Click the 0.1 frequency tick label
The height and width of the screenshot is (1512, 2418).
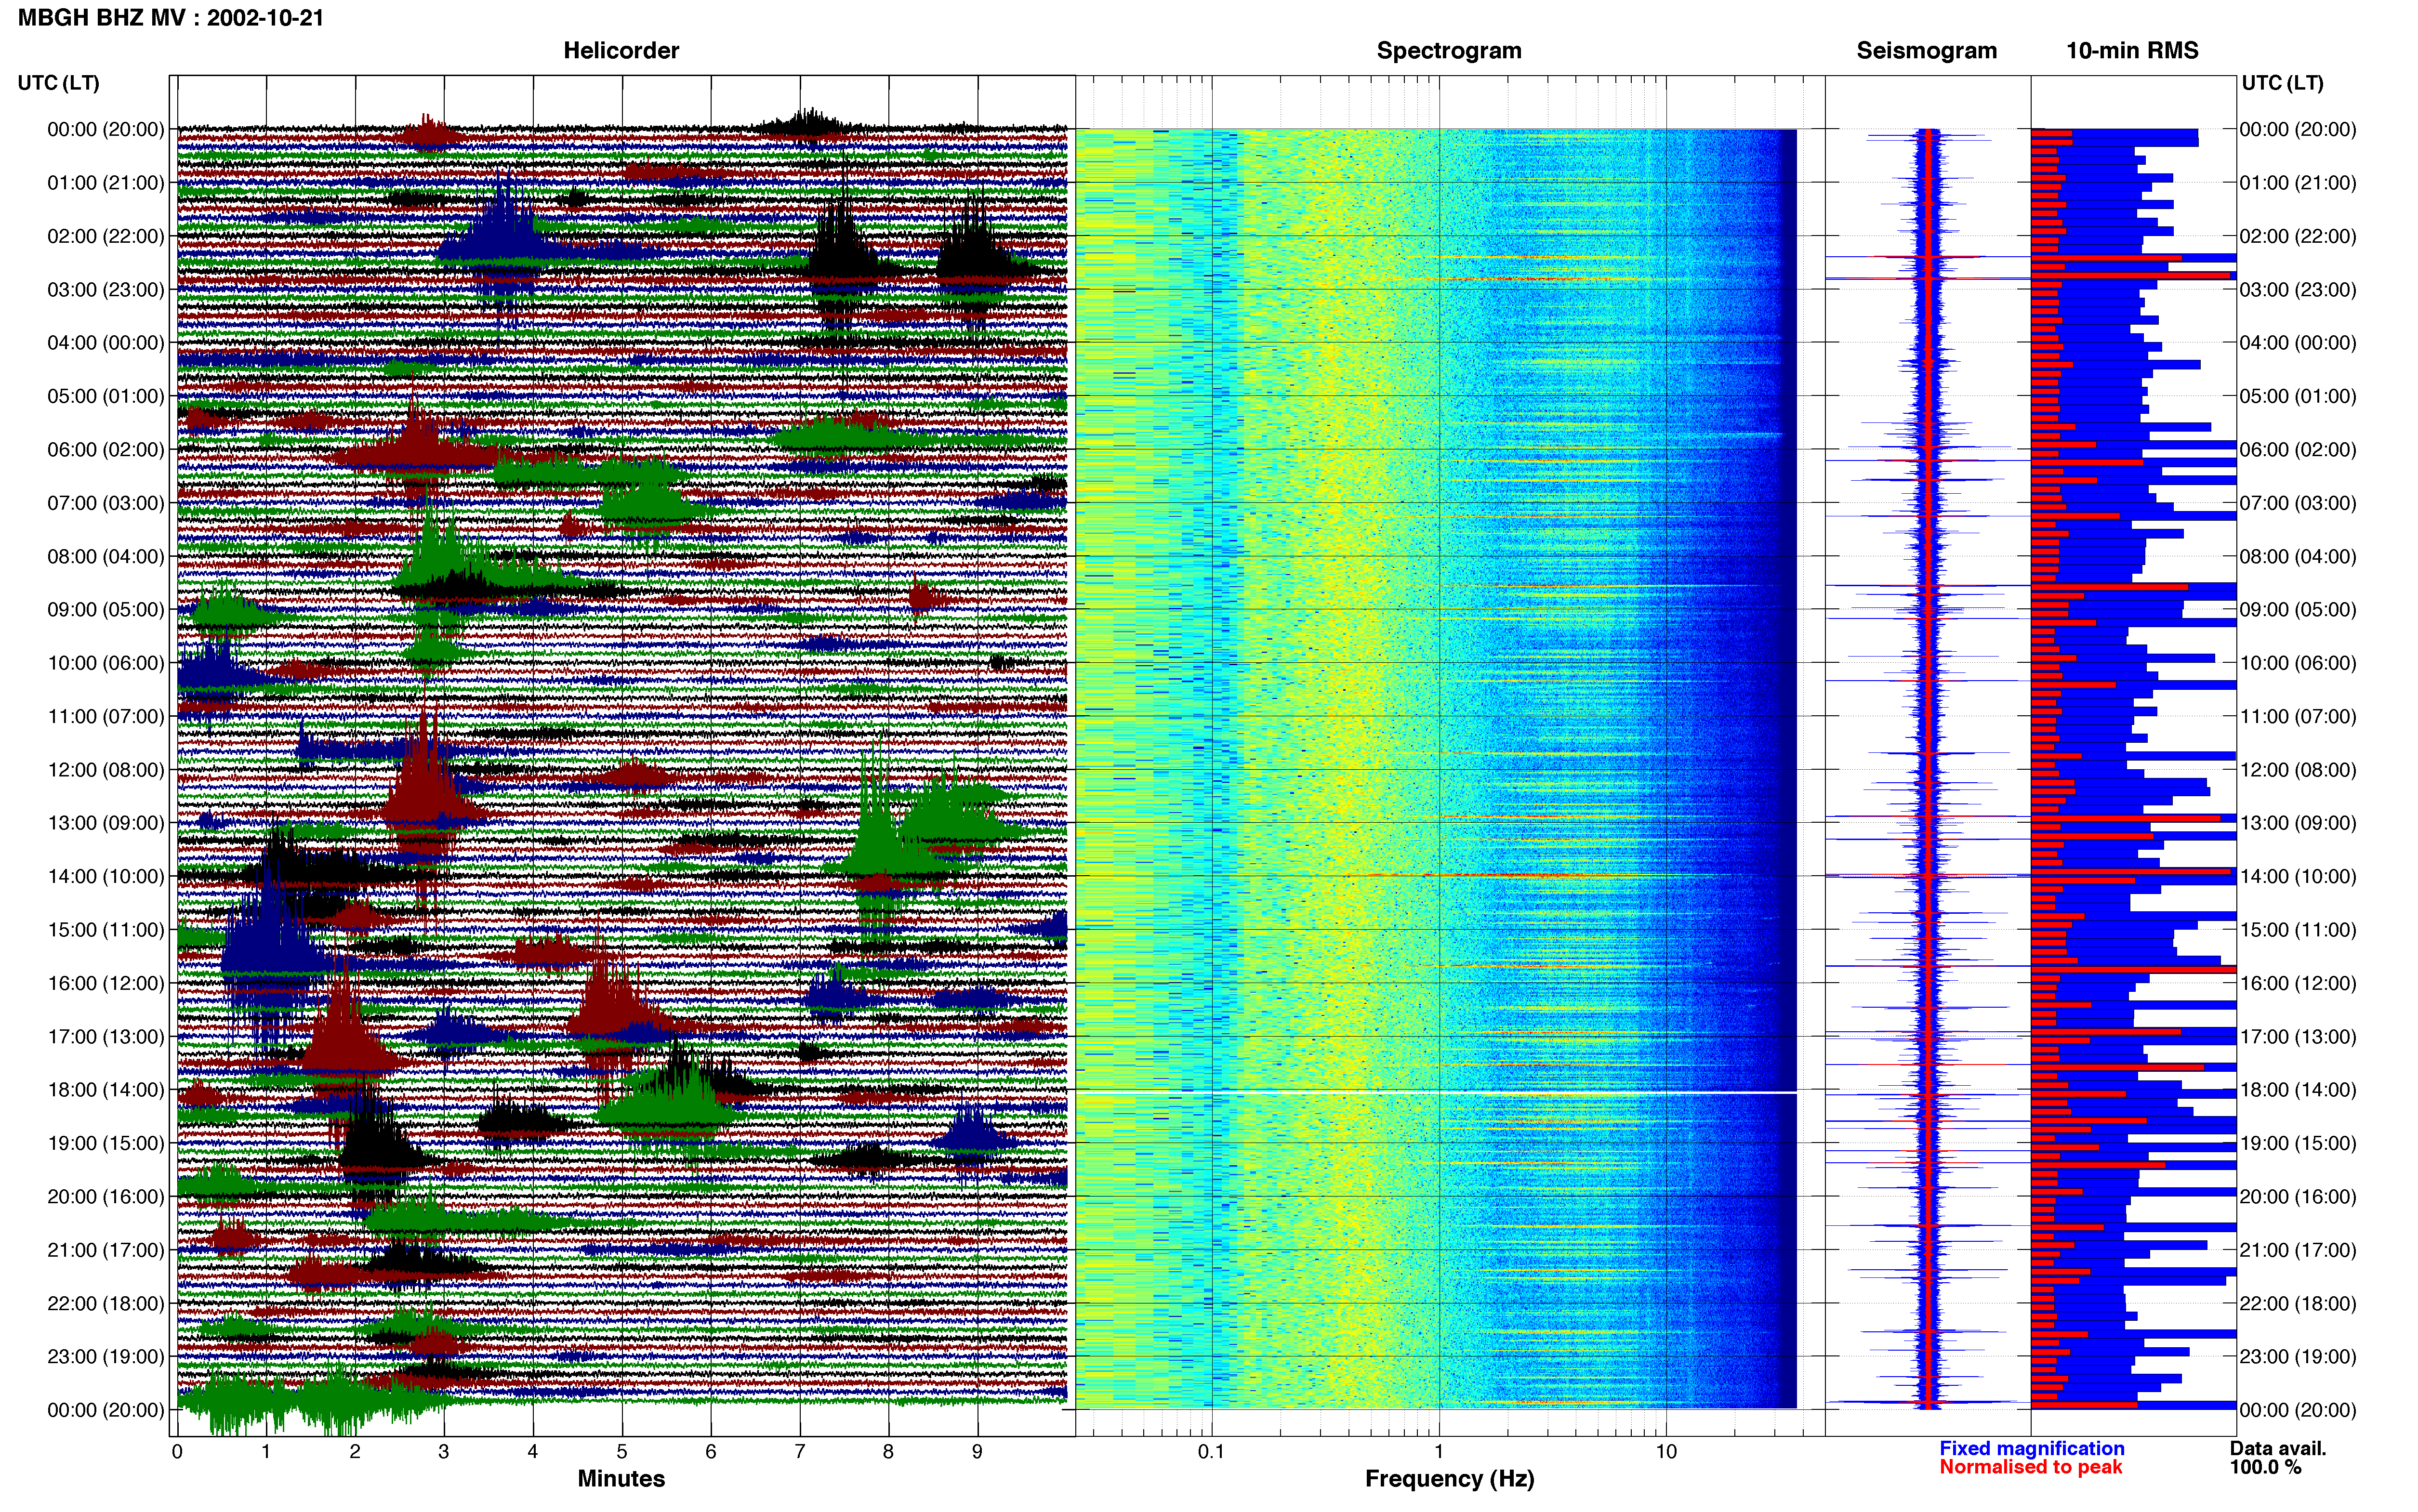pyautogui.click(x=1211, y=1452)
